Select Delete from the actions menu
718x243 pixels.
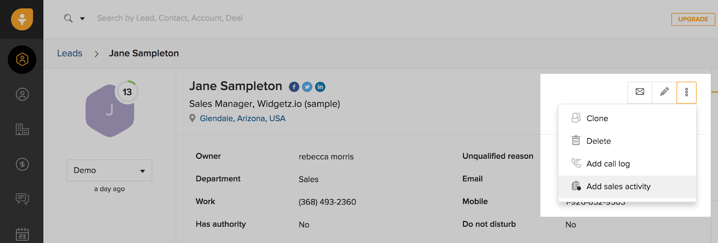pyautogui.click(x=598, y=141)
